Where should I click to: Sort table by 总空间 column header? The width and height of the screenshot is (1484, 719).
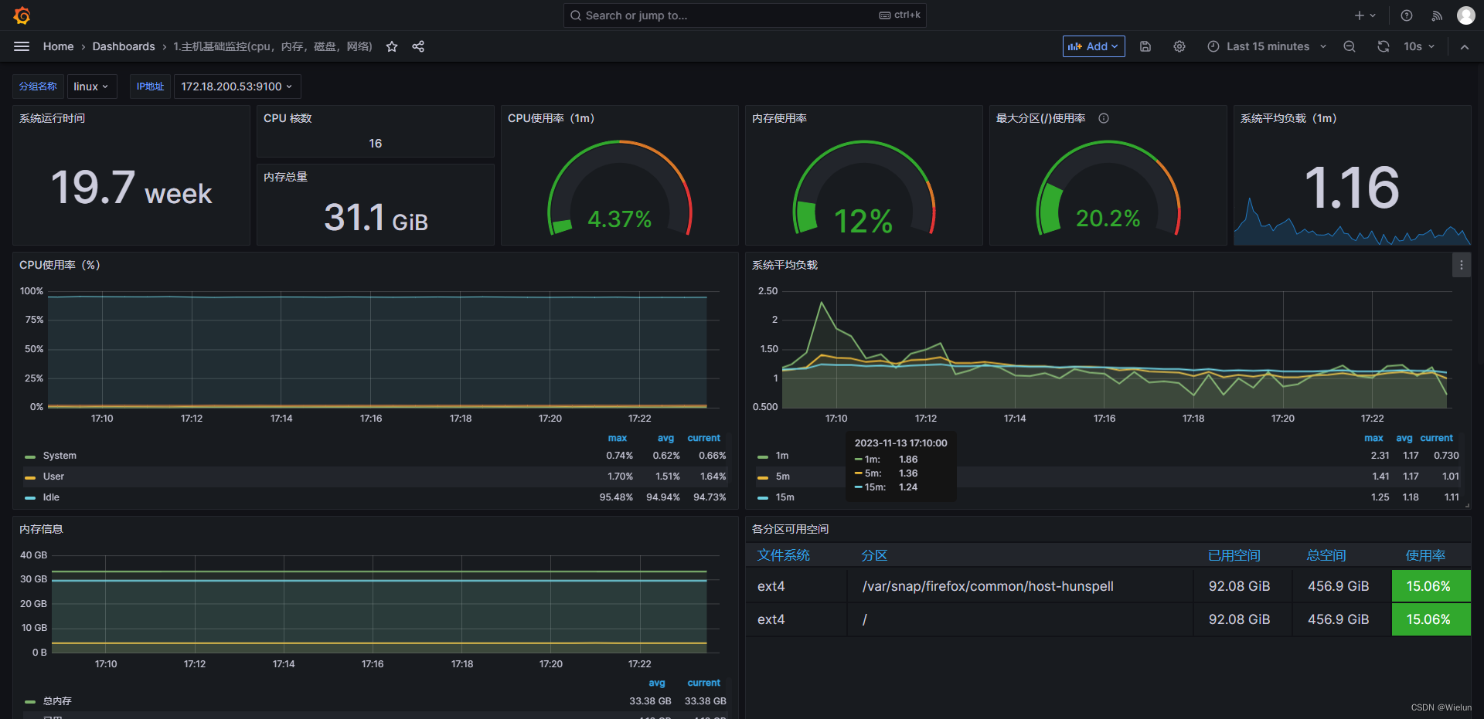[1326, 555]
